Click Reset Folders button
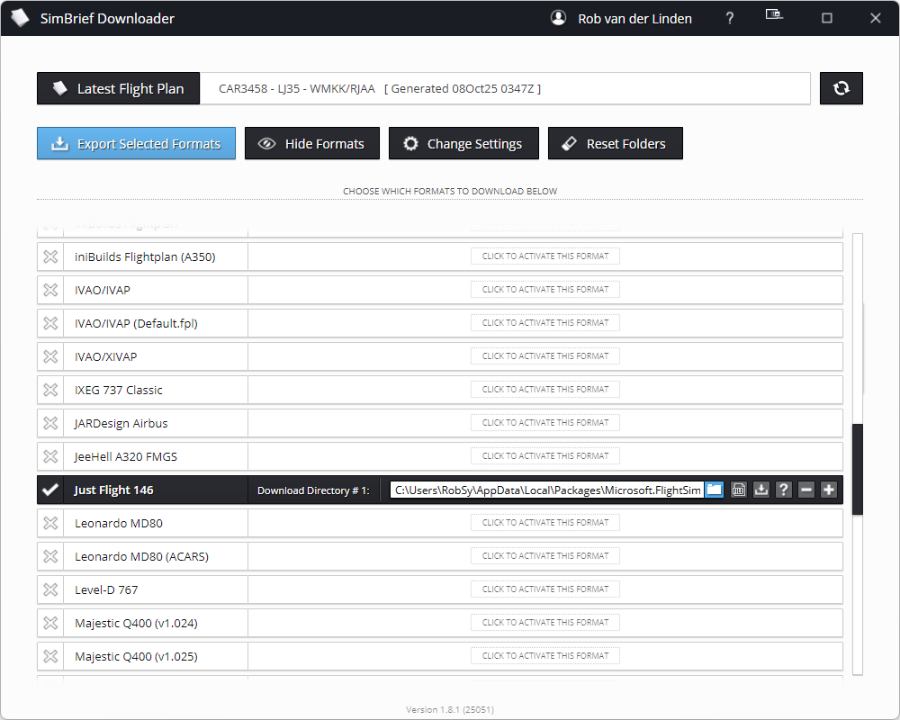The height and width of the screenshot is (720, 900). [x=615, y=144]
